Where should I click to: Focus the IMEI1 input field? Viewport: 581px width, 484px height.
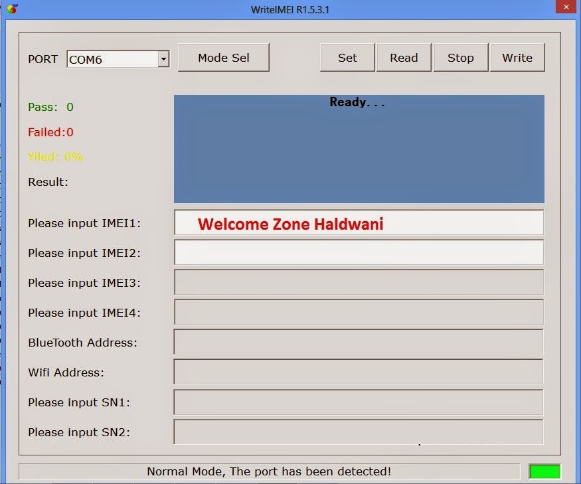pyautogui.click(x=359, y=222)
